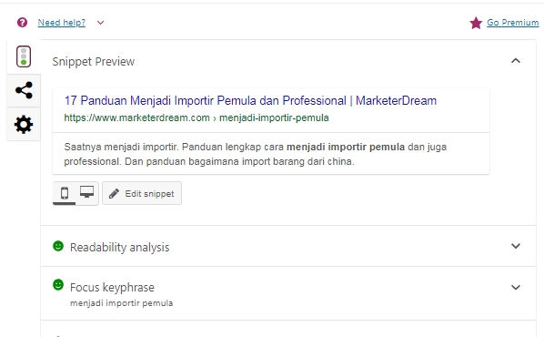The width and height of the screenshot is (544, 337).
Task: Open the Go Premium link
Action: pyautogui.click(x=512, y=23)
